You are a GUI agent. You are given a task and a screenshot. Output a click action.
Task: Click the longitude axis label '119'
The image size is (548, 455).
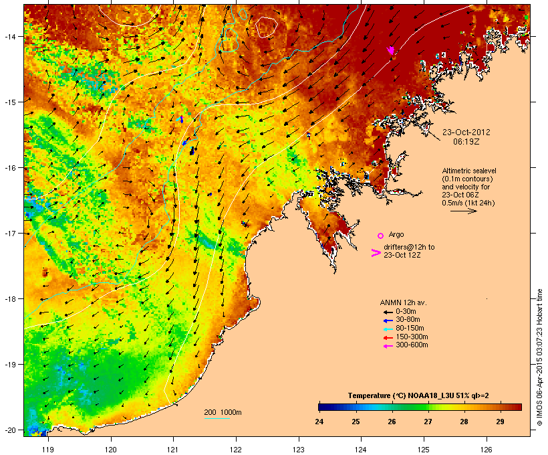48,450
